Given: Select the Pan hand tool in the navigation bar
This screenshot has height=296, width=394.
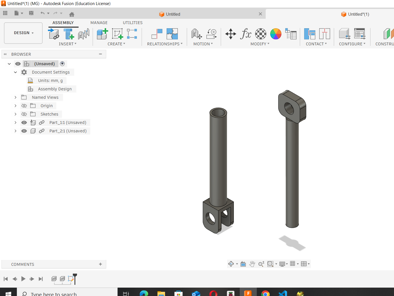Looking at the screenshot, I should 252,264.
